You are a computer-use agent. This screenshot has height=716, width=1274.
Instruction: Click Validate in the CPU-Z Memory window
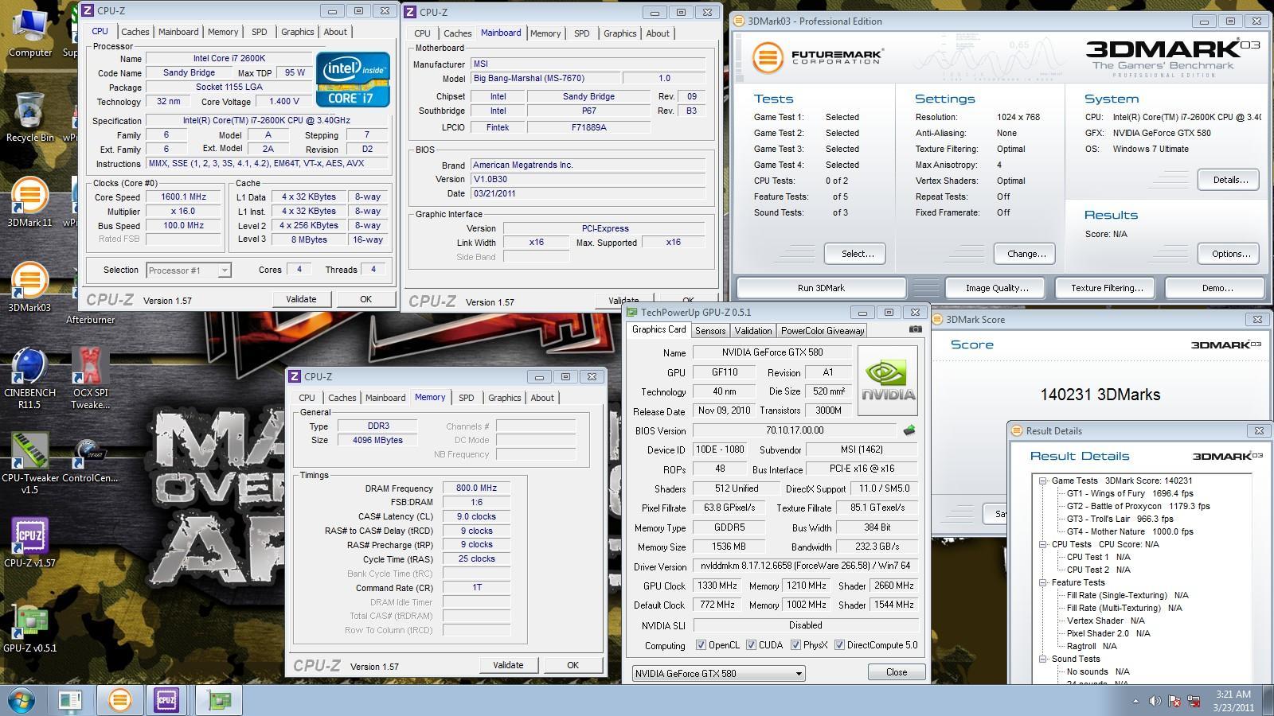(508, 665)
